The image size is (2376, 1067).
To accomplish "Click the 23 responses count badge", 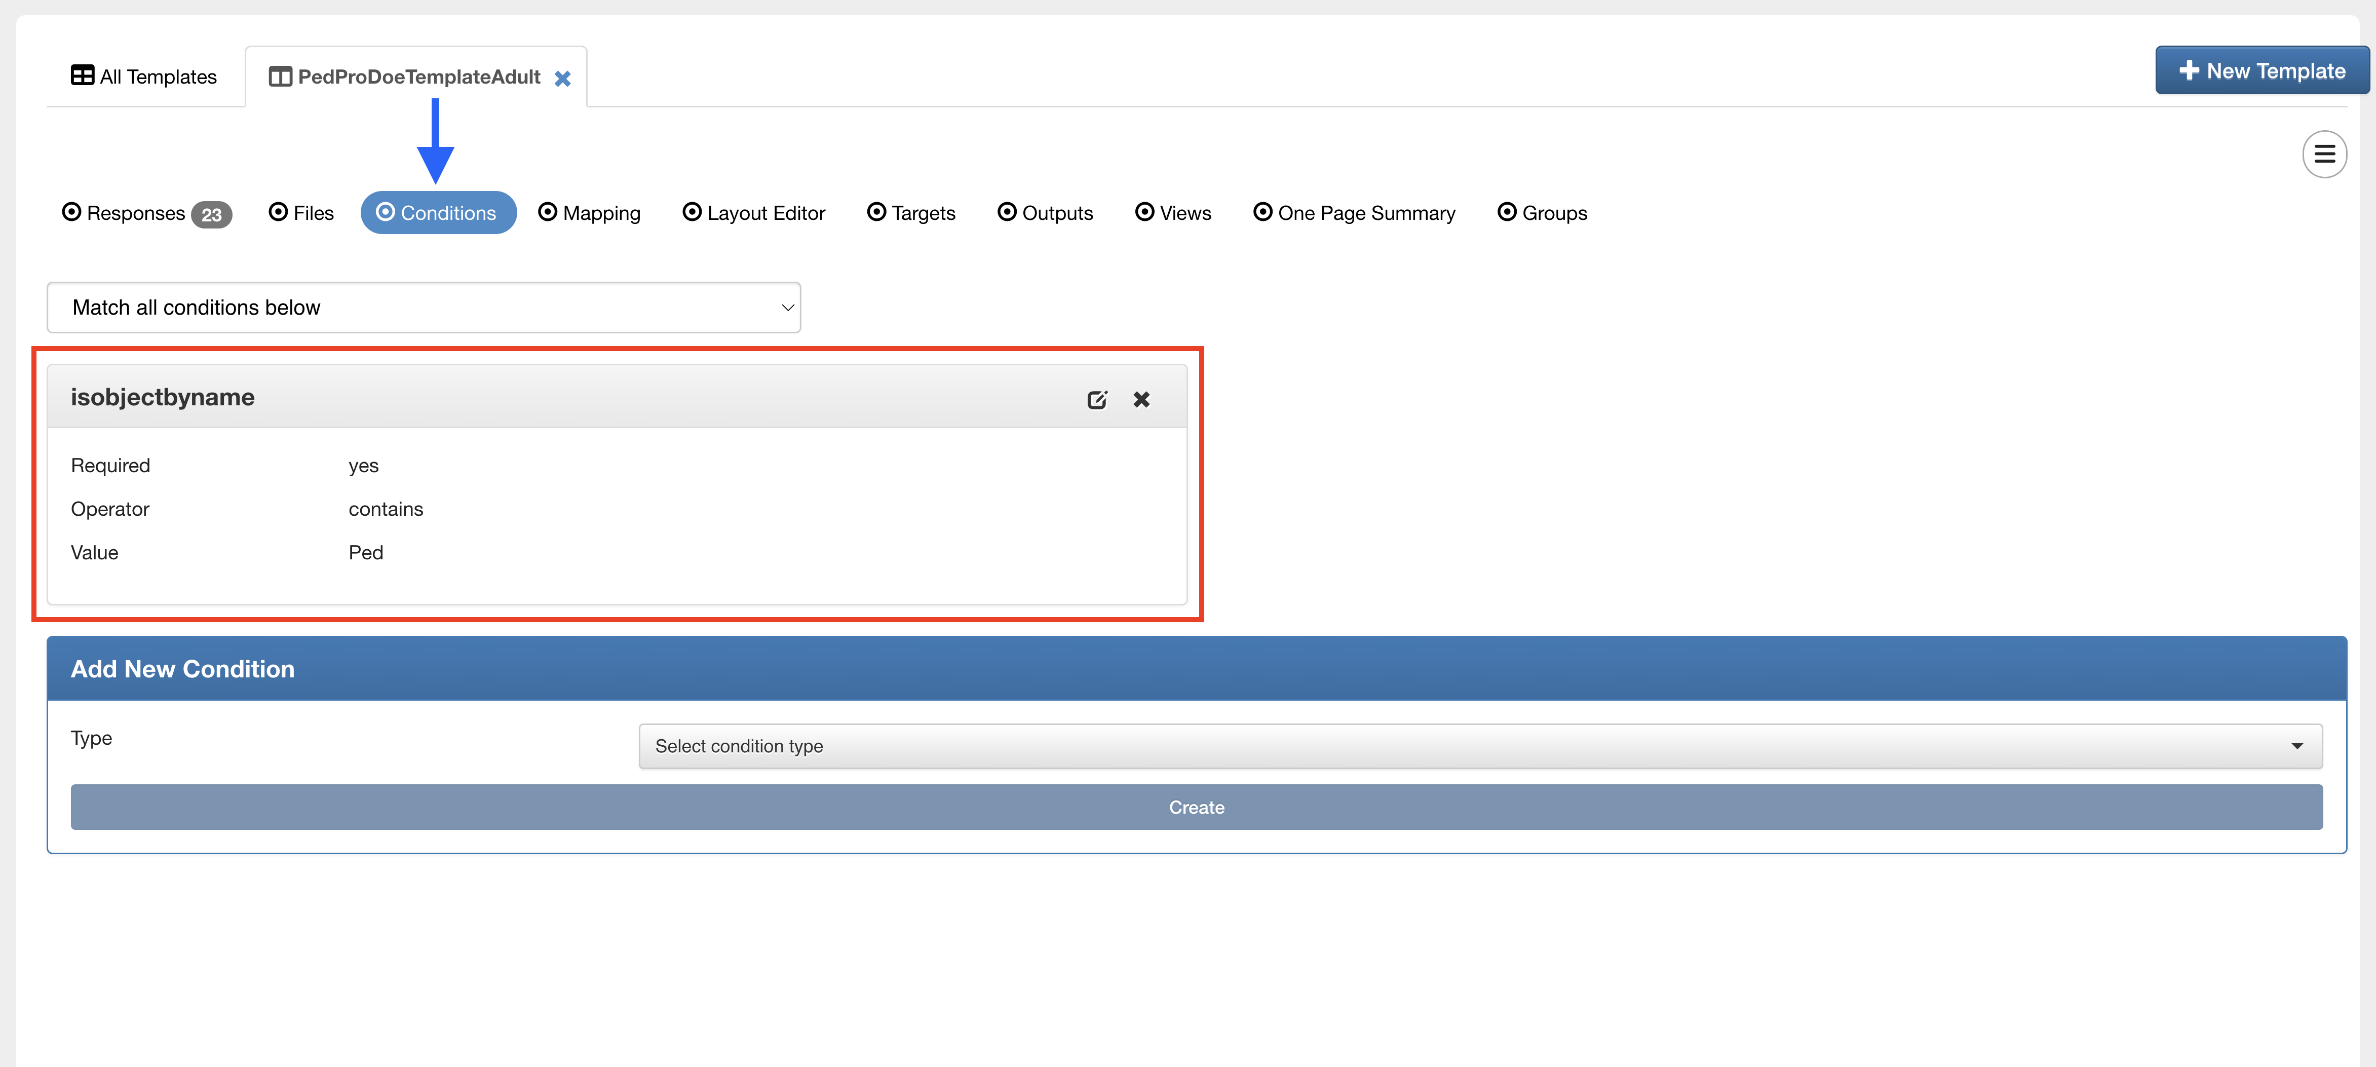I will tap(211, 215).
